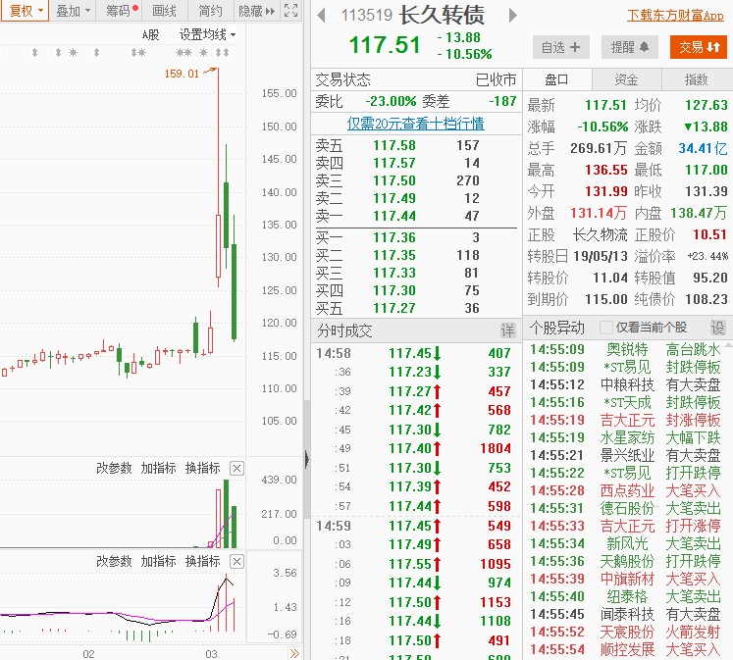Viewport: 733px width, 660px height.
Task: Click 隐藏 to hide side panel
Action: pyautogui.click(x=256, y=10)
